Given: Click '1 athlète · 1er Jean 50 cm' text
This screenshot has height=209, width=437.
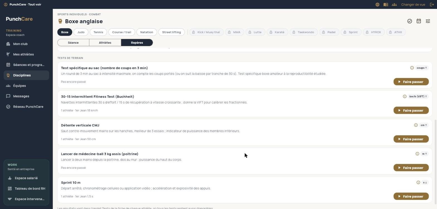Looking at the screenshot, I should coord(78,139).
